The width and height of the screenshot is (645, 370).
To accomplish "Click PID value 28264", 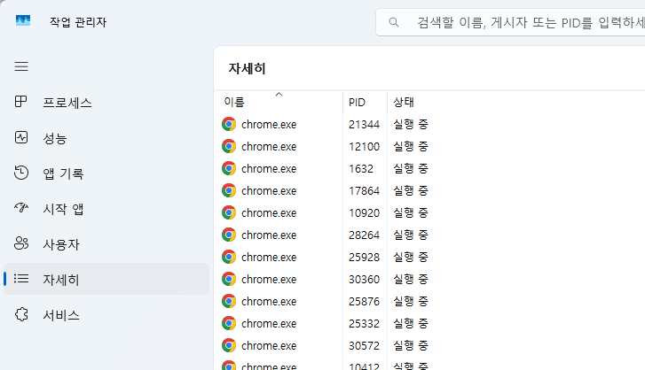I will coord(364,235).
